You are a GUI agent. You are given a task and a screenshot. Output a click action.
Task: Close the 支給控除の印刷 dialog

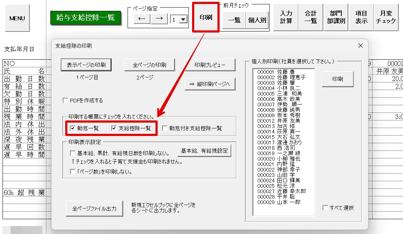click(x=361, y=46)
